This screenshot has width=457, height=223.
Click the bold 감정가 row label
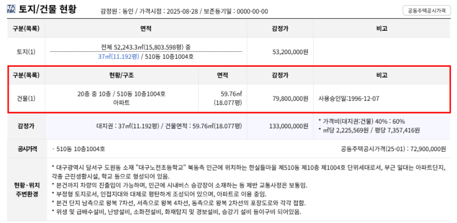pyautogui.click(x=26, y=127)
